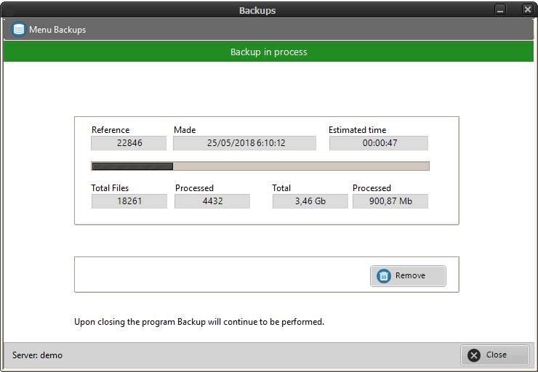Click the 'Backup in process' green banner

269,52
